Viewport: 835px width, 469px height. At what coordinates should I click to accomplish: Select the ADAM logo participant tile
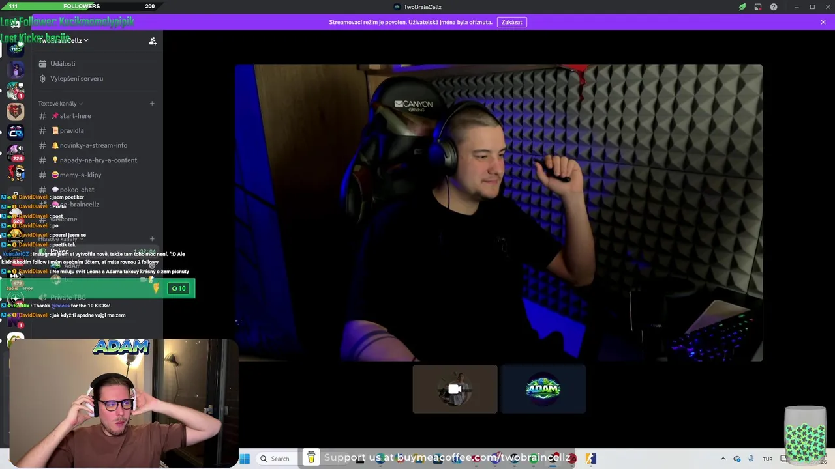(x=543, y=389)
